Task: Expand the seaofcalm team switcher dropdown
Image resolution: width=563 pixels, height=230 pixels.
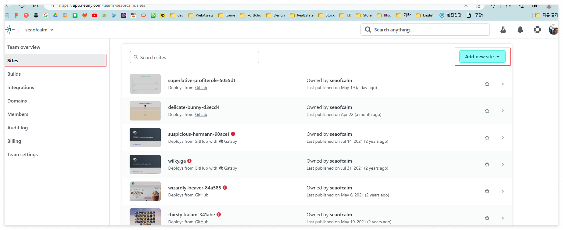Action: pyautogui.click(x=39, y=30)
